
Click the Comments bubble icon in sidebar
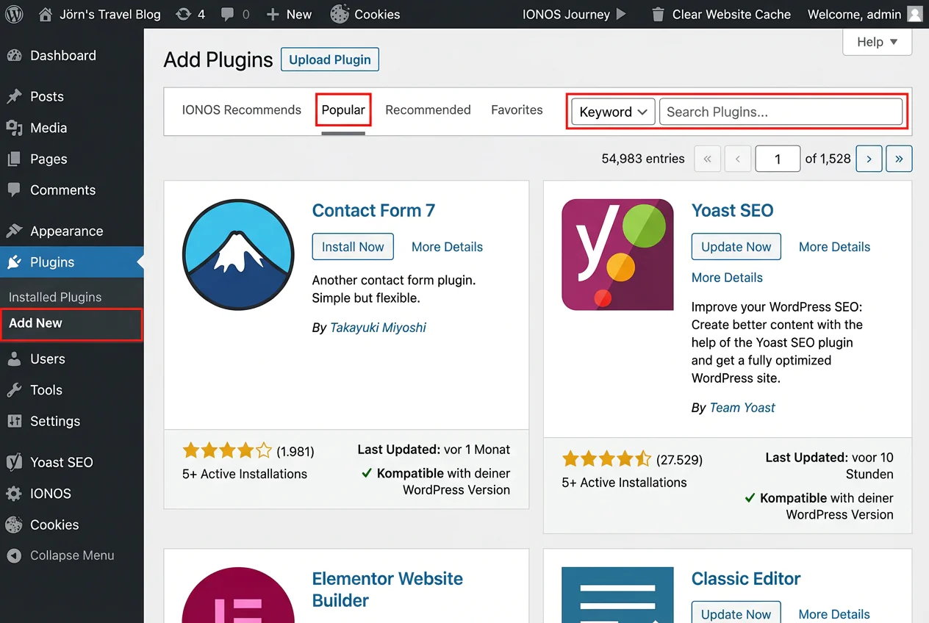point(14,190)
